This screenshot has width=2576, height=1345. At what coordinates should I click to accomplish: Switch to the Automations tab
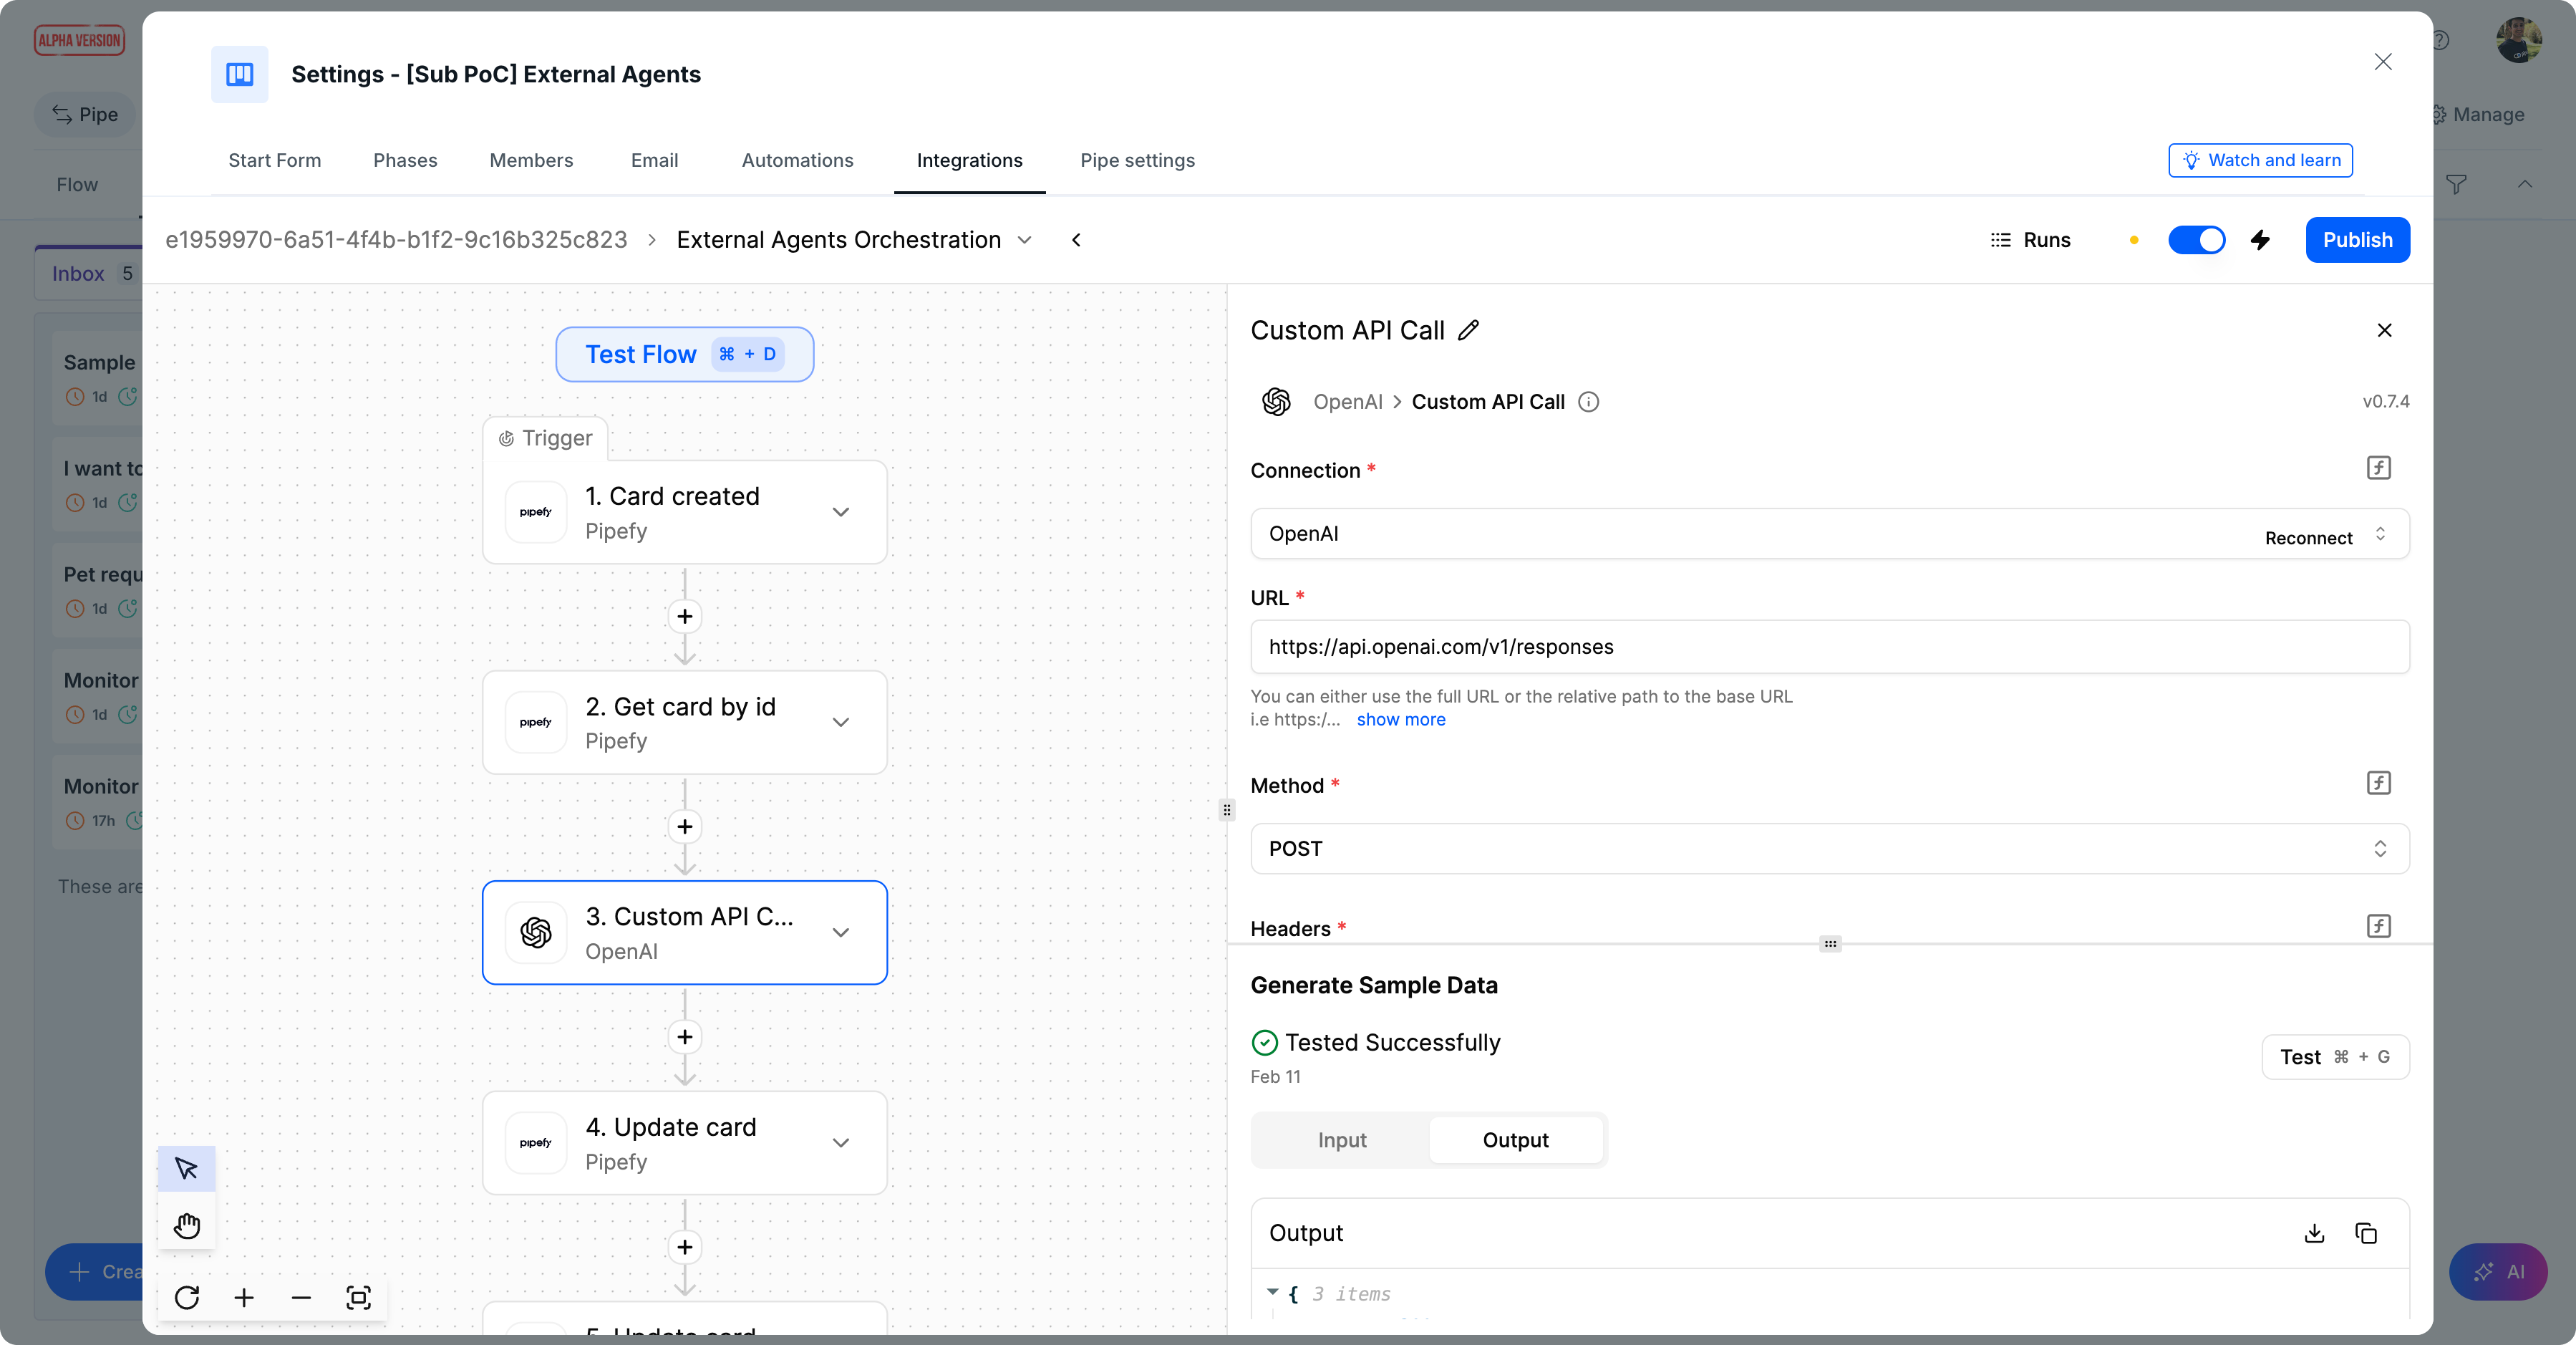point(797,160)
